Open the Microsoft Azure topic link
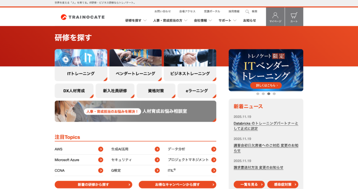This screenshot has height=189, width=358. click(x=67, y=160)
